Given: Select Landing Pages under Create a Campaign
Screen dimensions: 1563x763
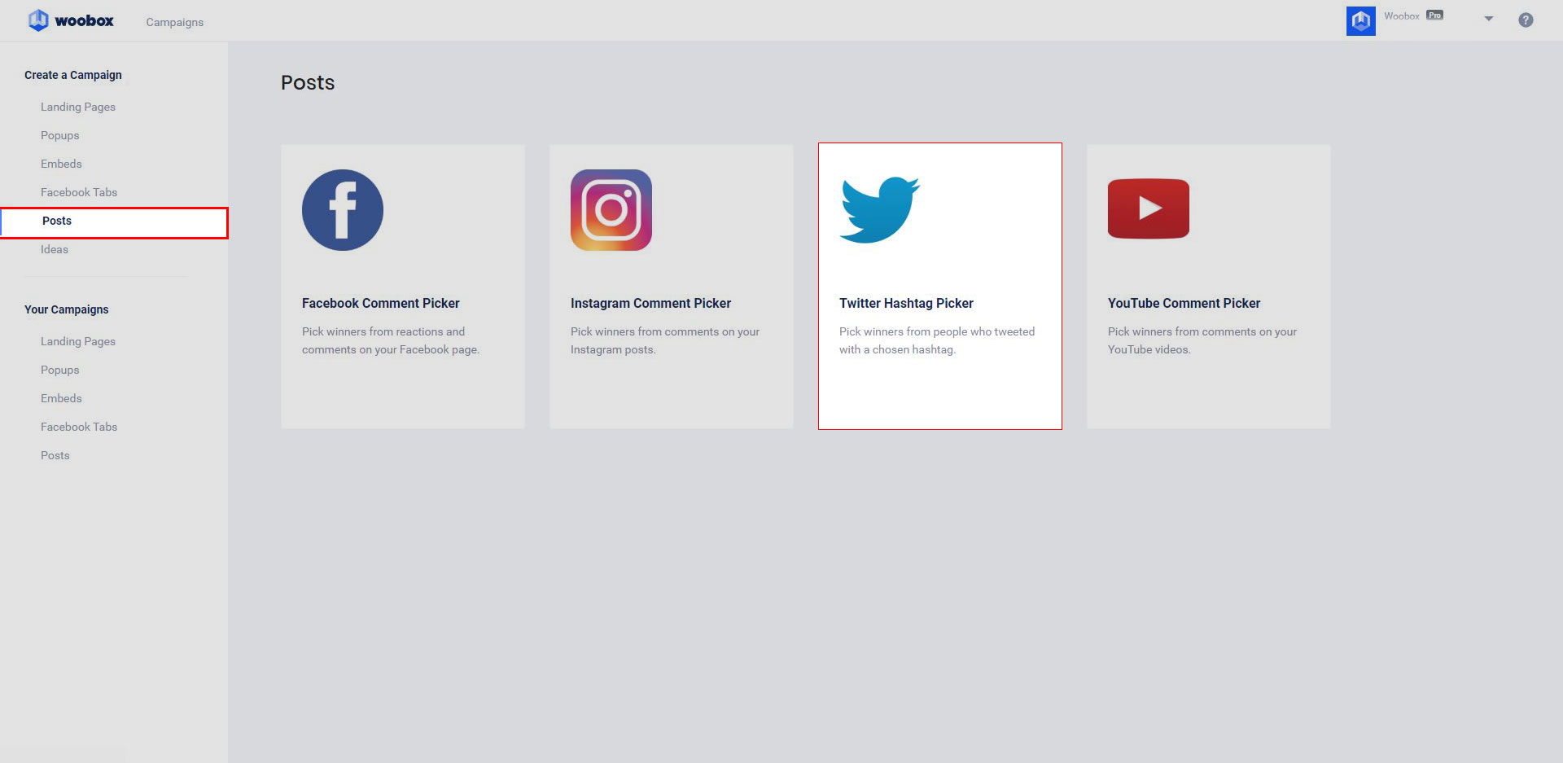Looking at the screenshot, I should 78,107.
